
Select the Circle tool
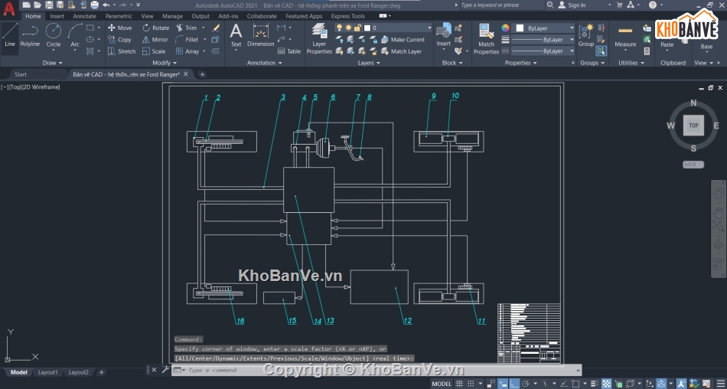coord(54,36)
